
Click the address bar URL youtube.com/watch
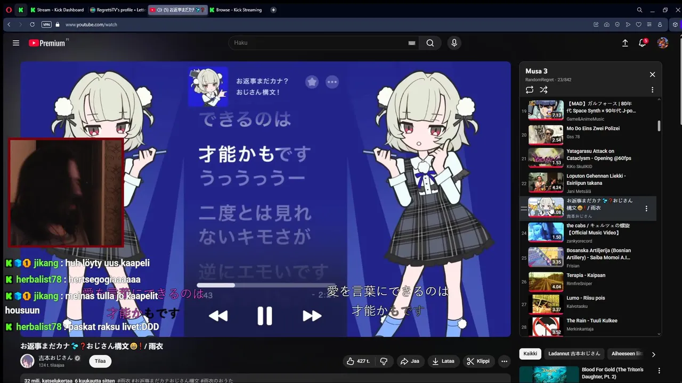point(91,24)
